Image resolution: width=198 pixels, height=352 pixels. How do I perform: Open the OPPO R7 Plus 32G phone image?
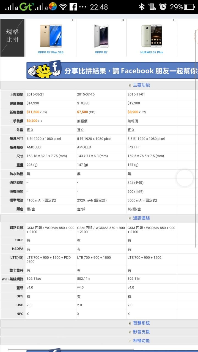(51, 36)
